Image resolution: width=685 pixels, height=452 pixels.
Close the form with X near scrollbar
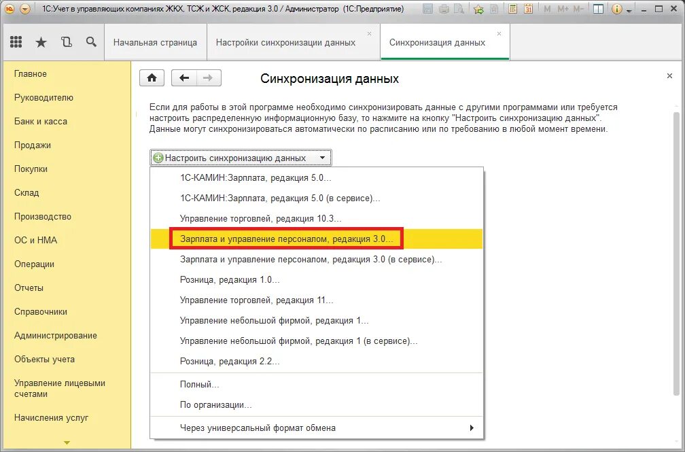coord(669,76)
